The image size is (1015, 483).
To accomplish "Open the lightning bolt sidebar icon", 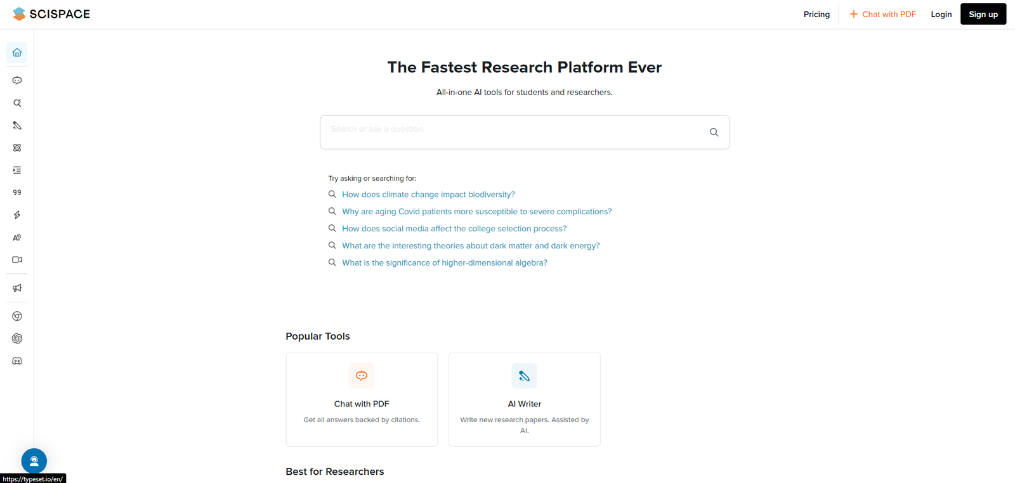I will 17,215.
